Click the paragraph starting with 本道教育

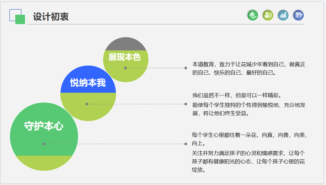click(249, 69)
